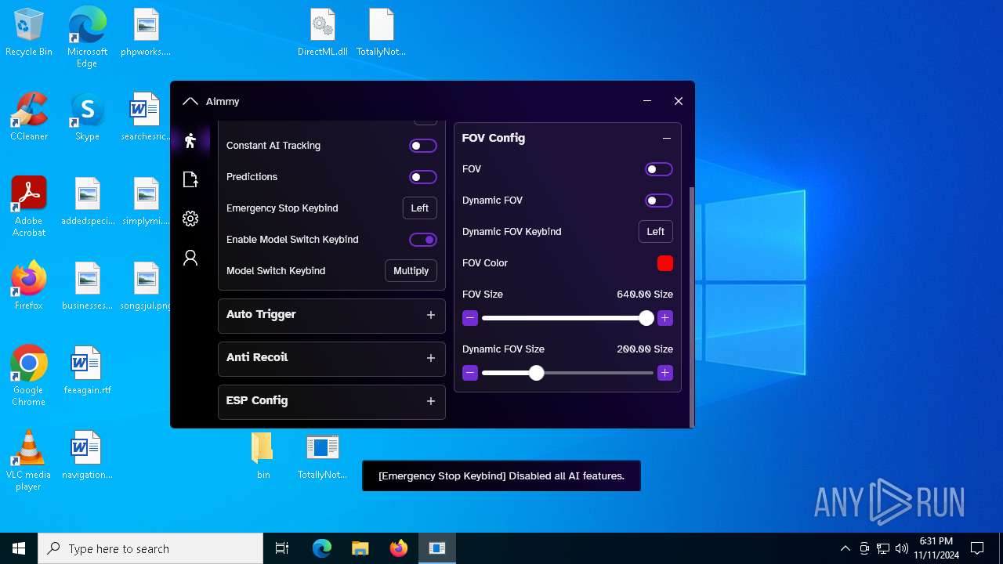The width and height of the screenshot is (1003, 564).
Task: Click the Windows Start button
Action: pyautogui.click(x=19, y=548)
